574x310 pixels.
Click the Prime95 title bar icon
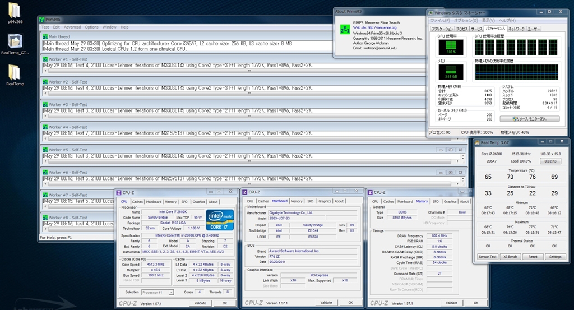[x=41, y=20]
